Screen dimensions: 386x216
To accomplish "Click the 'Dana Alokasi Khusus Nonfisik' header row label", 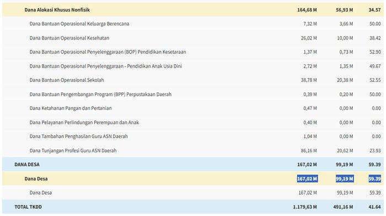I will coord(57,10).
